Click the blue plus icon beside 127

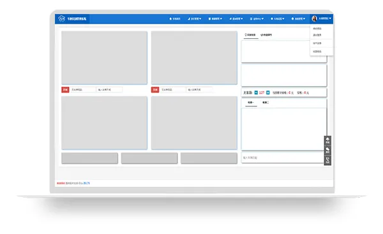267,92
